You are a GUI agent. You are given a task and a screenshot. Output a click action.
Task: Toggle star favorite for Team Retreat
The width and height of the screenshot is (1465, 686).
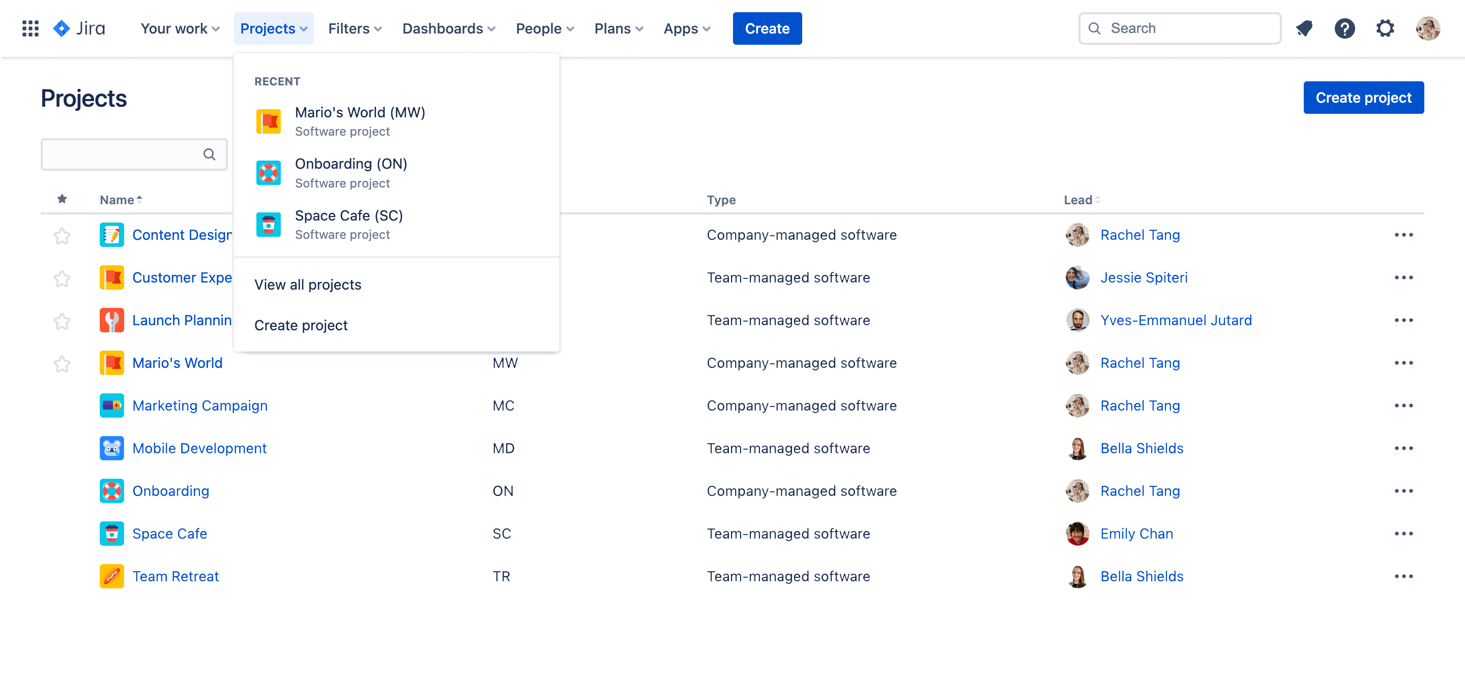(63, 576)
